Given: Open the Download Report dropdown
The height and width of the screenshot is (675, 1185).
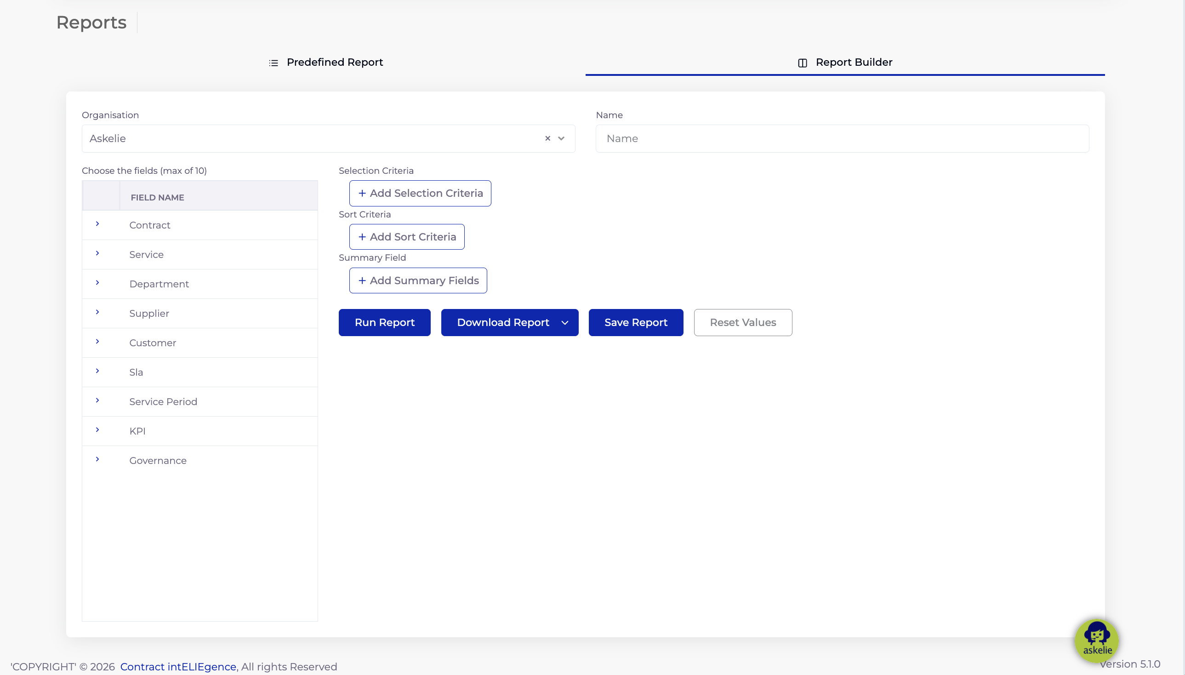Looking at the screenshot, I should 509,323.
